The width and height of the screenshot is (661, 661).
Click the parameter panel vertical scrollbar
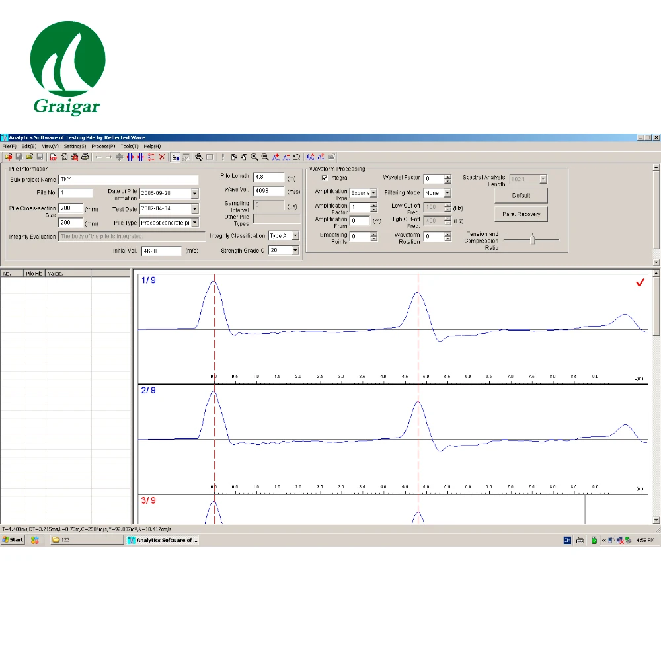(656, 215)
